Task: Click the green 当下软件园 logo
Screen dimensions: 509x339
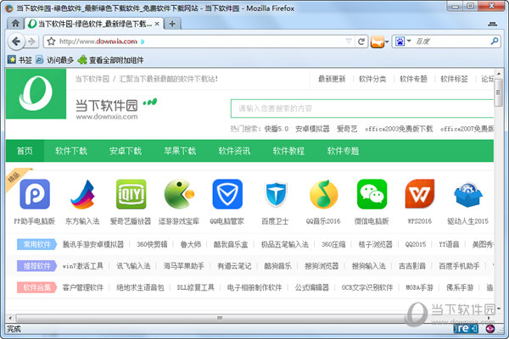Action: coord(36,93)
